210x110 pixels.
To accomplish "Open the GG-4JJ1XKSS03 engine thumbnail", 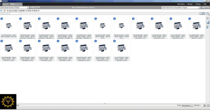I will pyautogui.click(x=178, y=26).
